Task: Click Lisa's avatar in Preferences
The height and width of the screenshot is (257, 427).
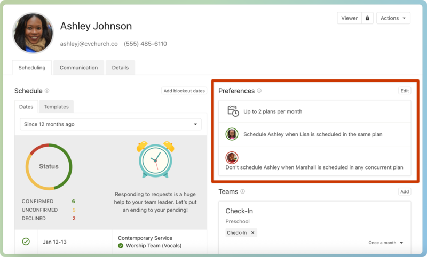Action: pos(232,134)
